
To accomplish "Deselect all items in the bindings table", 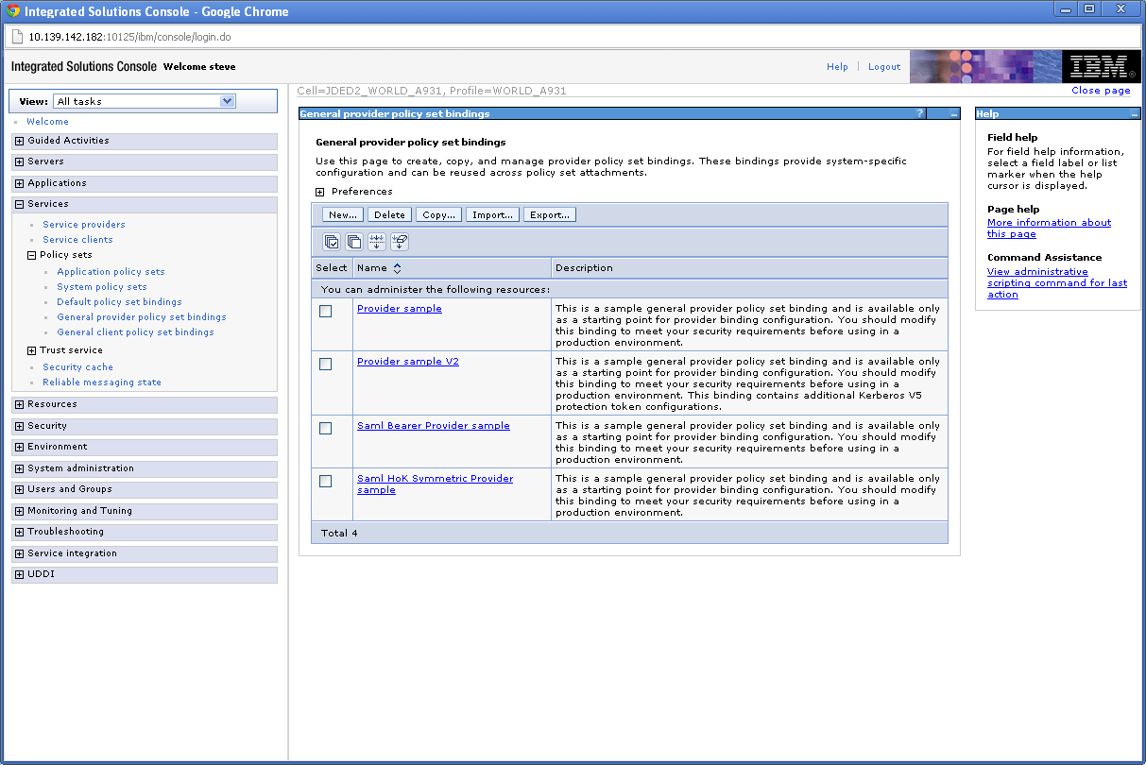I will pos(354,242).
